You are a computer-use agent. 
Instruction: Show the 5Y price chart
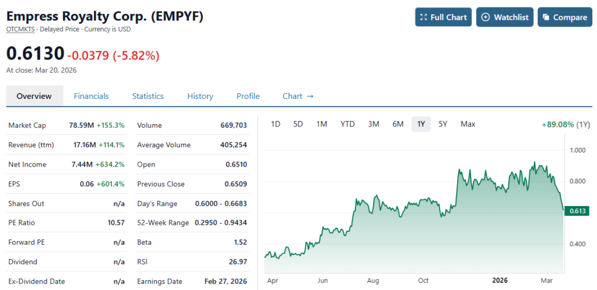pyautogui.click(x=443, y=124)
